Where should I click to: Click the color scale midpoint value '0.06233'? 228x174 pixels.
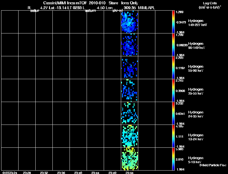tap(182, 45)
